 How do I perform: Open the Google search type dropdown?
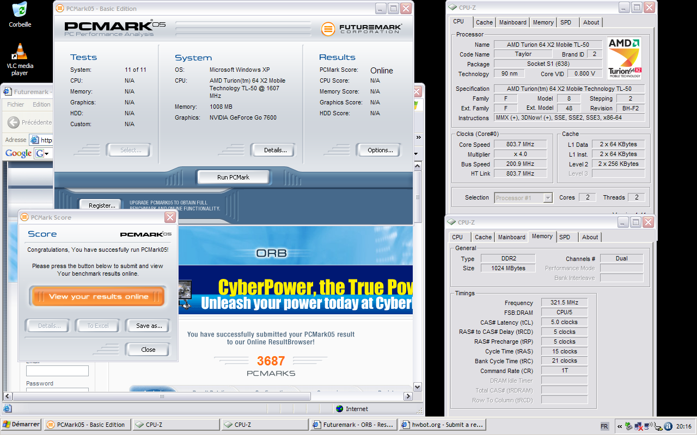(42, 153)
